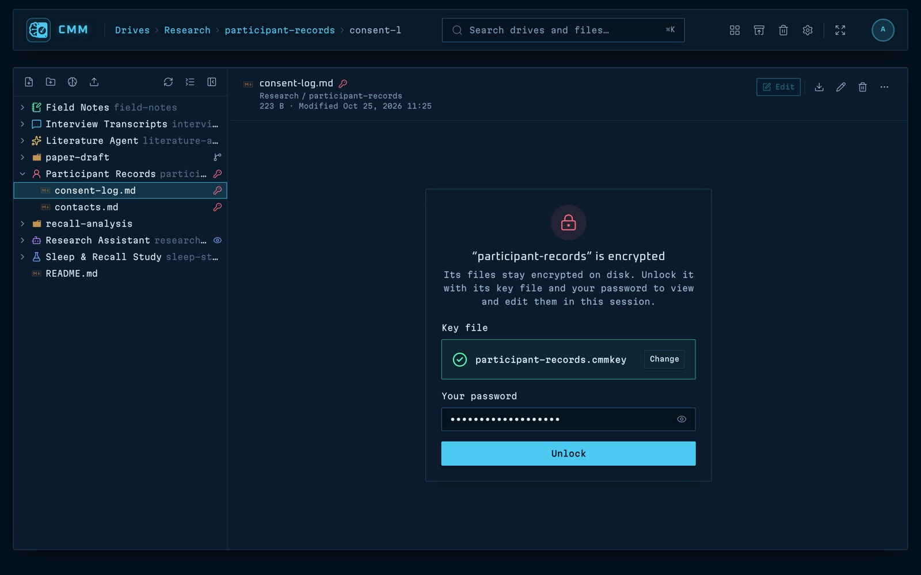Delete consent-log.md using trash icon
921x575 pixels.
(862, 87)
